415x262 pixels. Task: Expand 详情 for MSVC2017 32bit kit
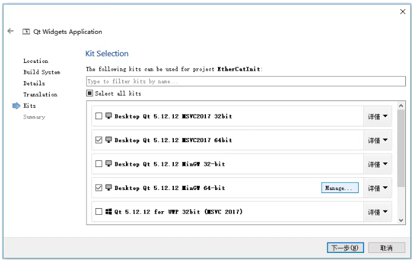point(377,116)
